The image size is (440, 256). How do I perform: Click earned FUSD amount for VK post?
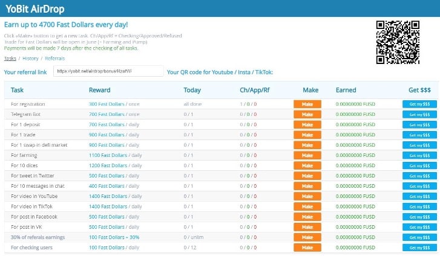coord(355,227)
